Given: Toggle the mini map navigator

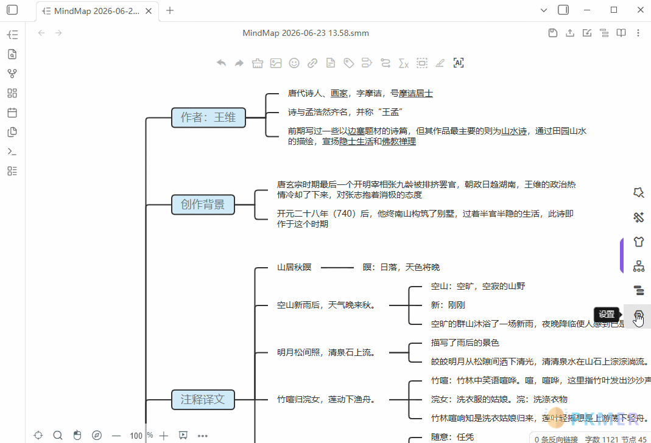Looking at the screenshot, I should coord(97,435).
